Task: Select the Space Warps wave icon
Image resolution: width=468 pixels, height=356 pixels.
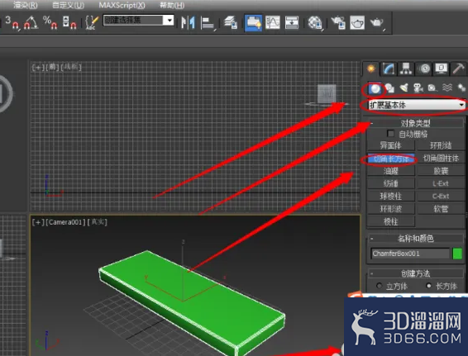Action: (447, 88)
